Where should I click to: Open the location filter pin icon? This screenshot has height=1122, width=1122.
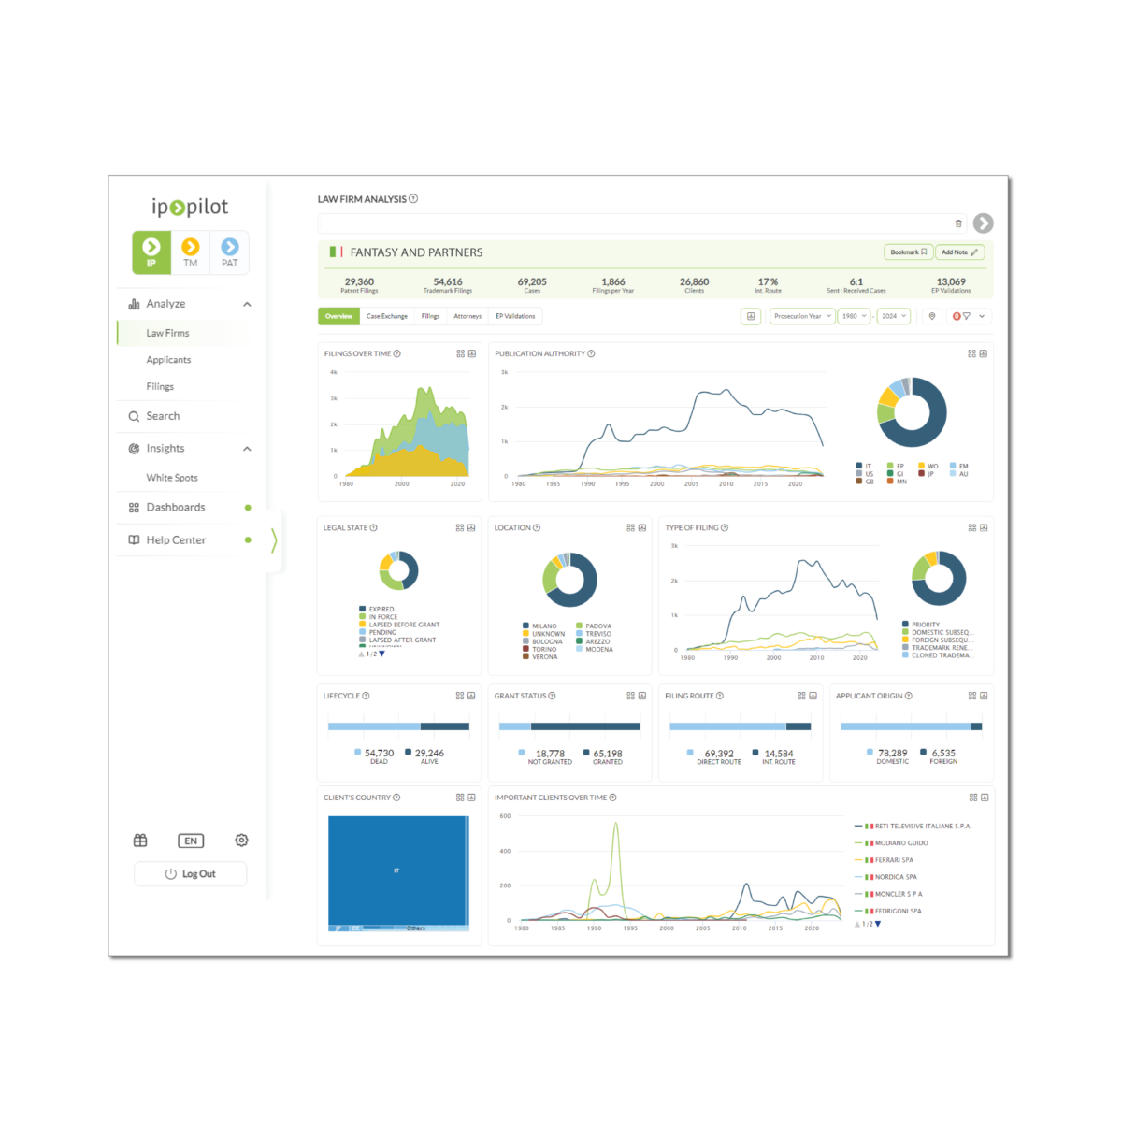pos(931,316)
